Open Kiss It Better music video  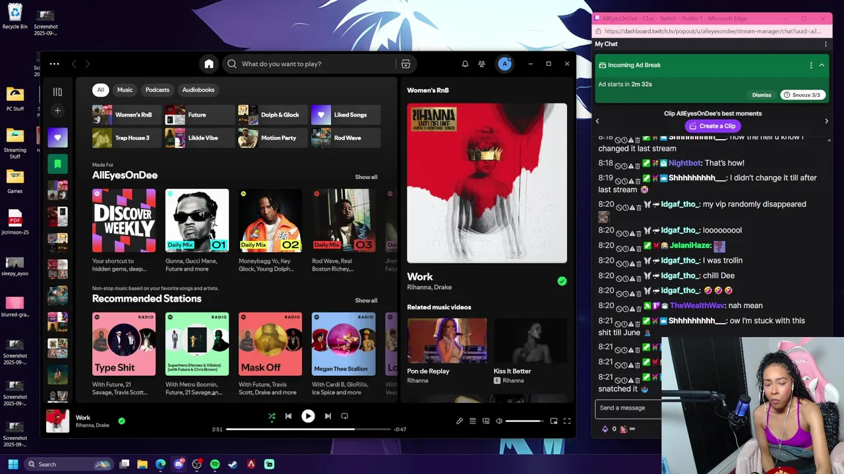coord(530,340)
